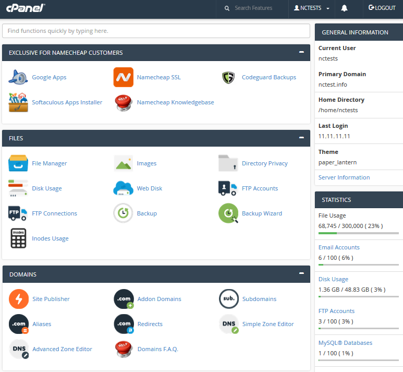The image size is (403, 372).
Task: Click the paper_lantern theme value
Action: click(x=337, y=163)
